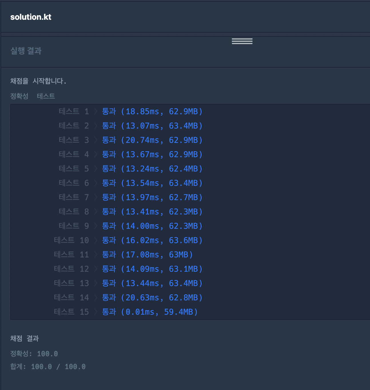Click 테스트 1 result 통과 (18.85ms, 62.9MB)
This screenshot has height=390, width=370.
(x=152, y=111)
